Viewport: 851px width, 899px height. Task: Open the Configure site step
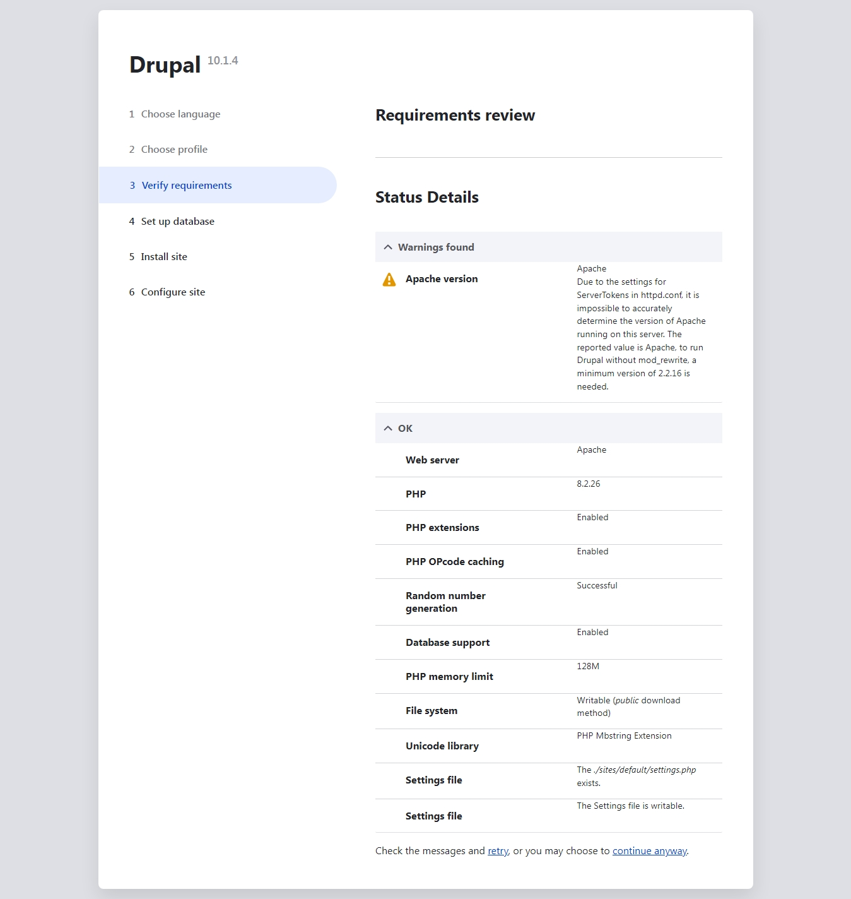173,292
